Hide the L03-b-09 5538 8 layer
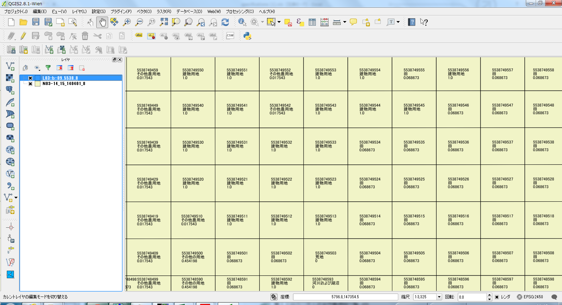Viewport: 562px width, 305px height. pyautogui.click(x=31, y=78)
